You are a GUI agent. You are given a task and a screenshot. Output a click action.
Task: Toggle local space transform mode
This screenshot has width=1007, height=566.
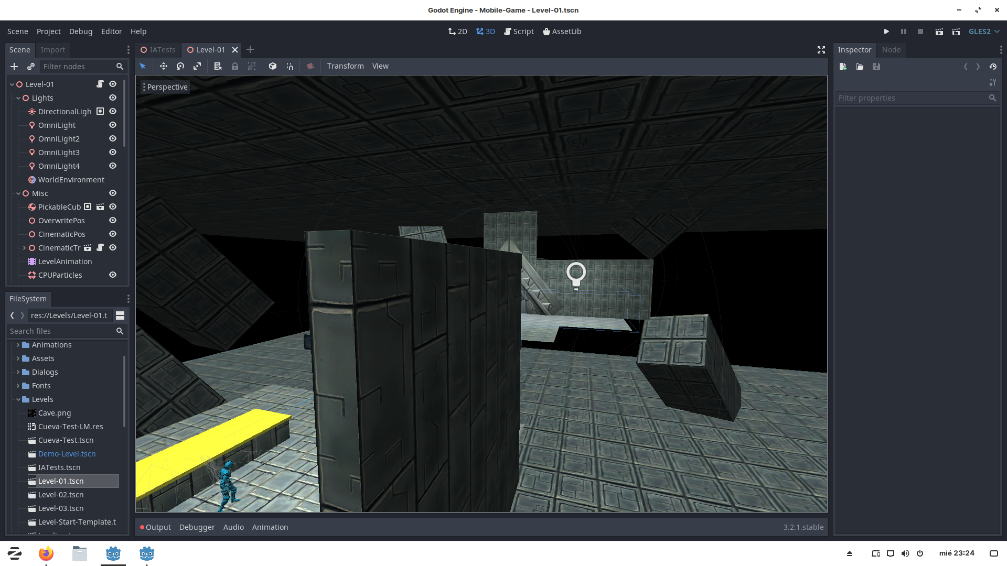273,66
